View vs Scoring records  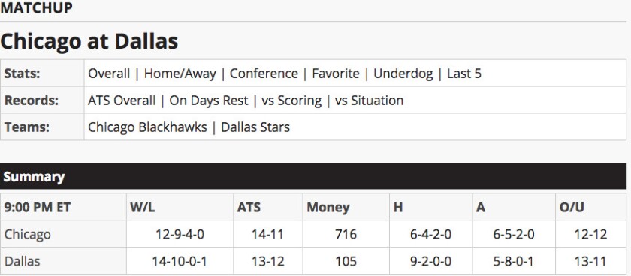pyautogui.click(x=291, y=100)
